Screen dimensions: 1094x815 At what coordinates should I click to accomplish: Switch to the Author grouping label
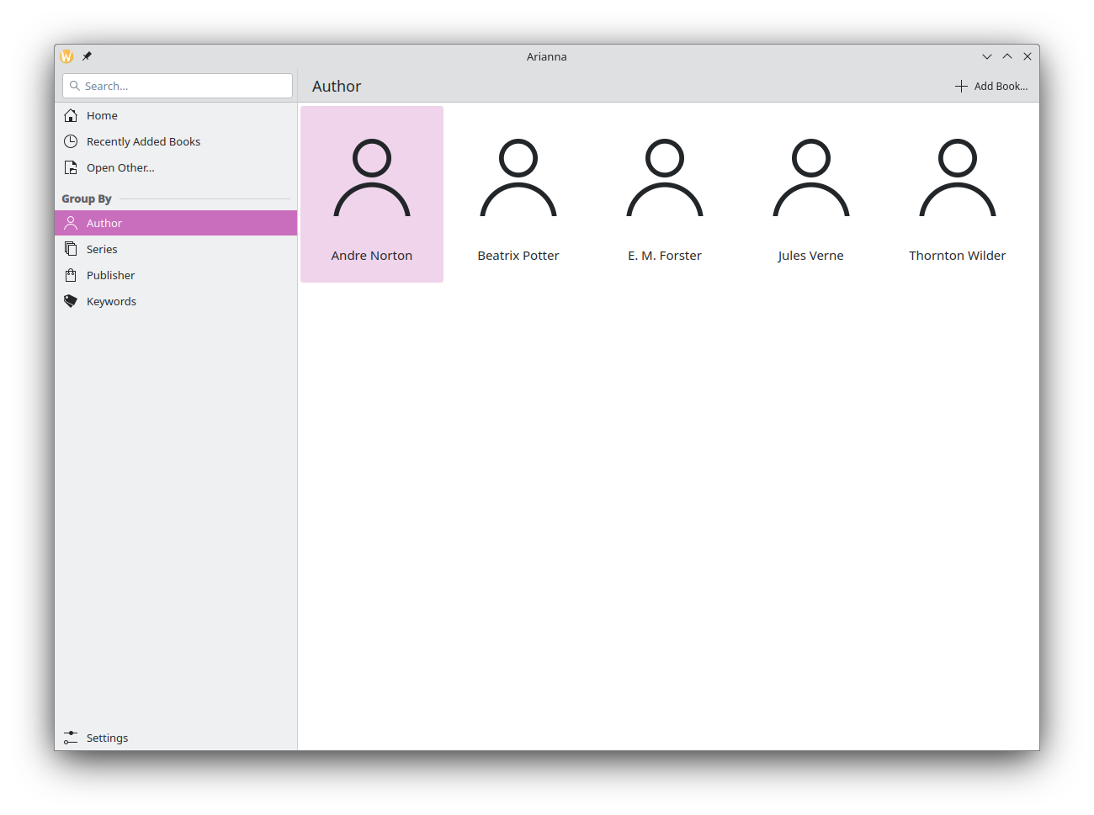tap(104, 223)
